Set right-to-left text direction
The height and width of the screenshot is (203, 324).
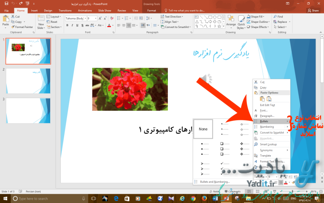pyautogui.click(x=148, y=25)
